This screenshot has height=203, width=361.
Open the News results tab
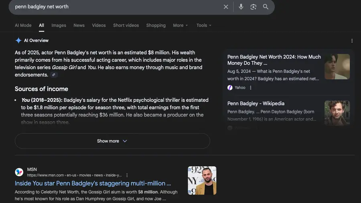point(79,25)
